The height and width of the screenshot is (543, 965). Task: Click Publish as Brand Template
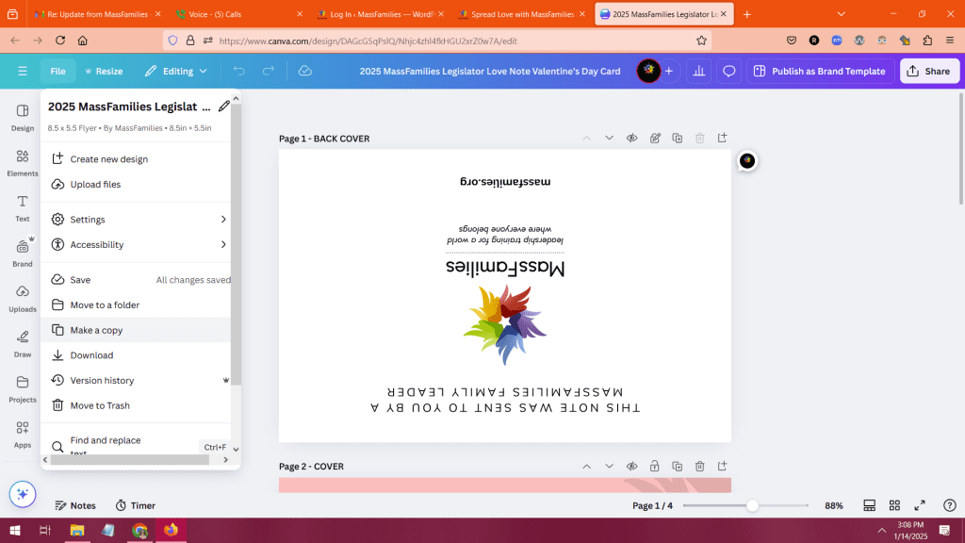point(819,71)
